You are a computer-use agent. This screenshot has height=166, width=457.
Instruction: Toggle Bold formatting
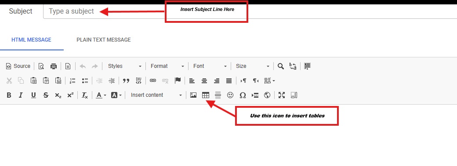point(9,95)
